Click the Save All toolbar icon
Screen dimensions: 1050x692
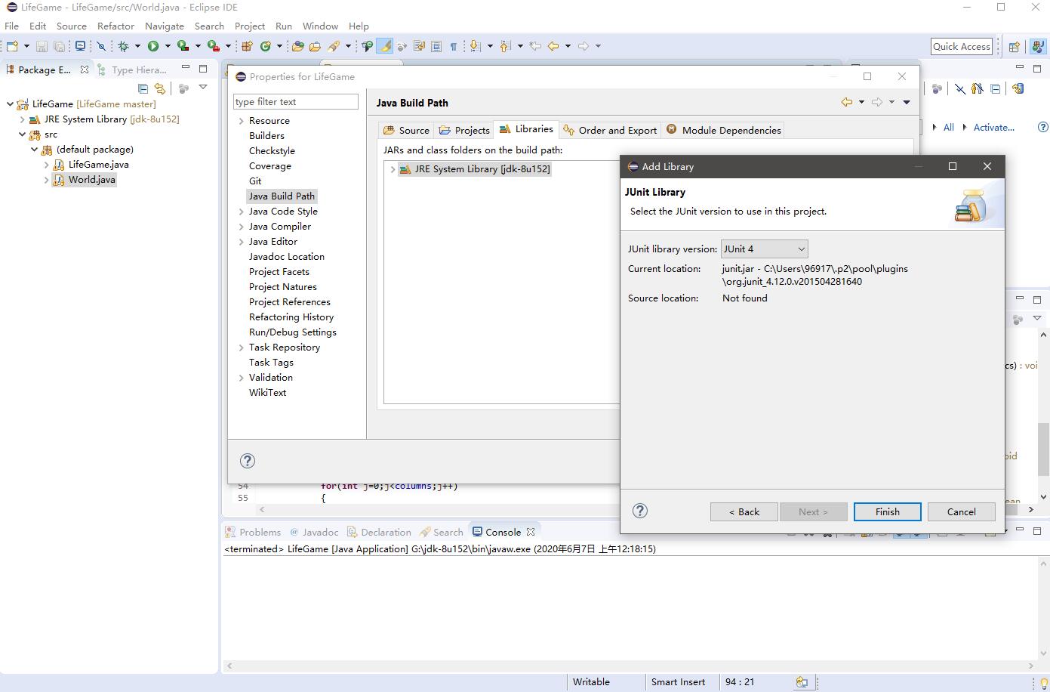pos(58,46)
